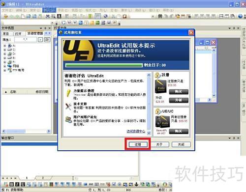
Task: Open the highlighted 插入 menu
Action: tap(49, 10)
